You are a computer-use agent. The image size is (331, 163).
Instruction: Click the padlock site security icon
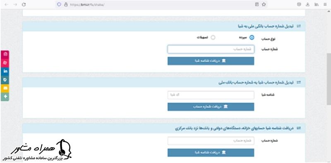tap(66, 5)
